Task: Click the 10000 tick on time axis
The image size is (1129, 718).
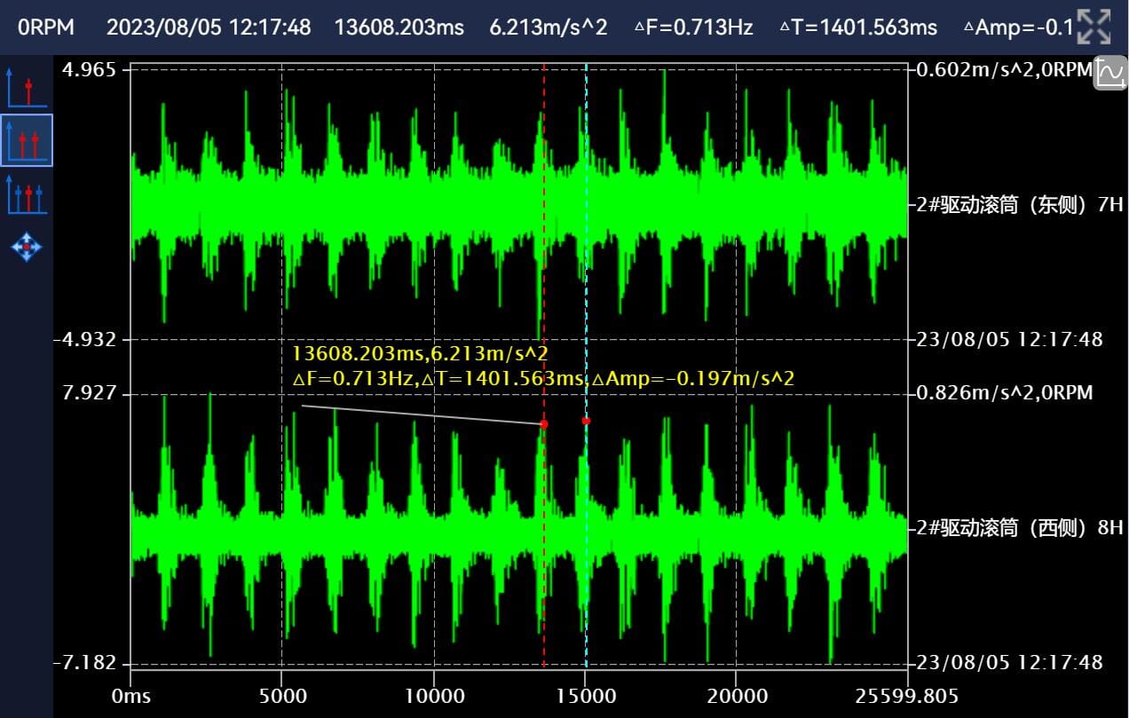Action: [433, 697]
